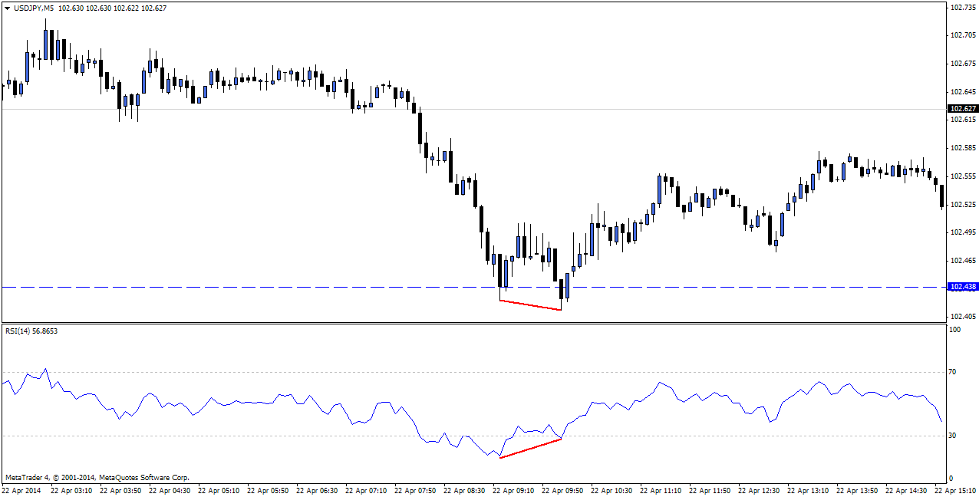This screenshot has height=497, width=979.
Task: Click the 22 Apr 09:50 time label
Action: click(563, 490)
